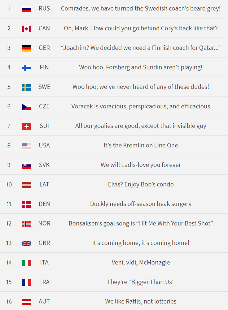
Task: Click the Norwegian flag icon
Action: click(26, 224)
